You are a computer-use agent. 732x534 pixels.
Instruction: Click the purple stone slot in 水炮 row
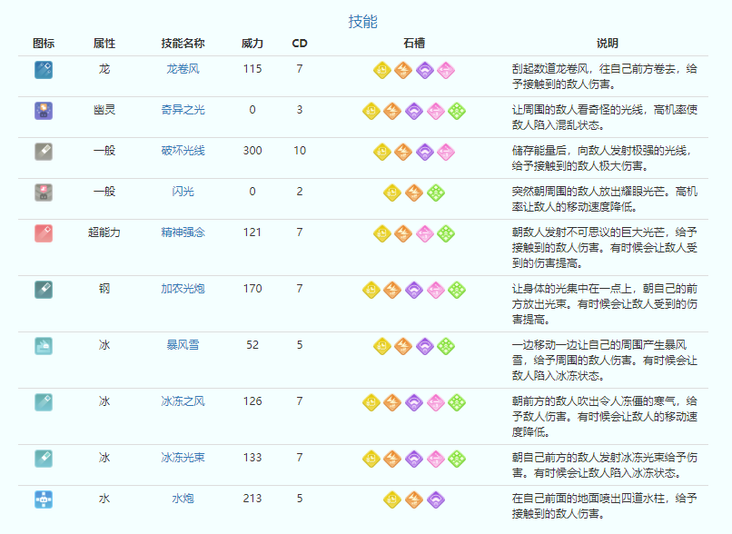coord(436,499)
